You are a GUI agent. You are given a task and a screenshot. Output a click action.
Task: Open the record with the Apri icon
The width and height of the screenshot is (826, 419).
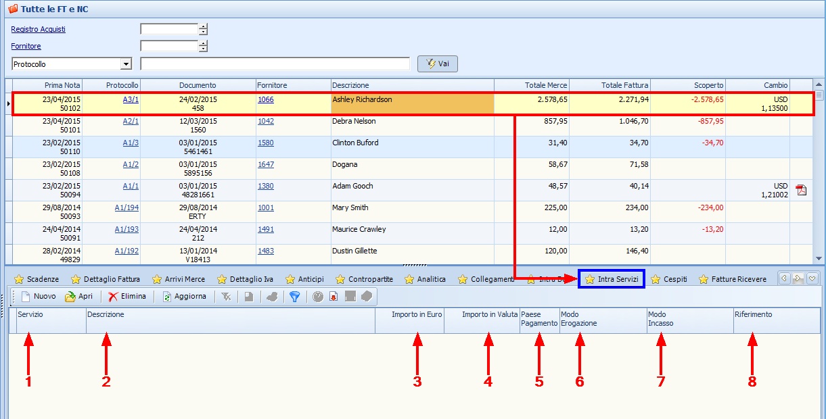[x=70, y=297]
